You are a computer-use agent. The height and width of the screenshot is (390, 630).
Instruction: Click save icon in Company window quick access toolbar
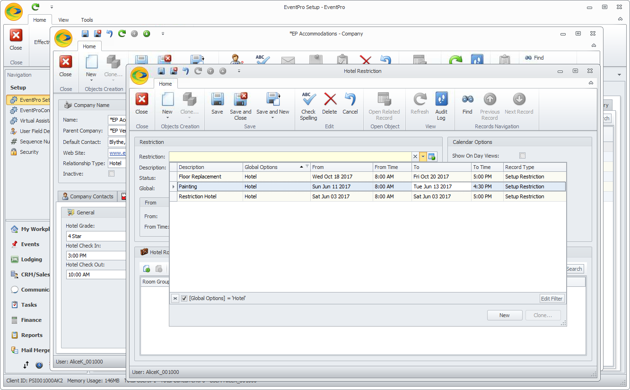[85, 34]
